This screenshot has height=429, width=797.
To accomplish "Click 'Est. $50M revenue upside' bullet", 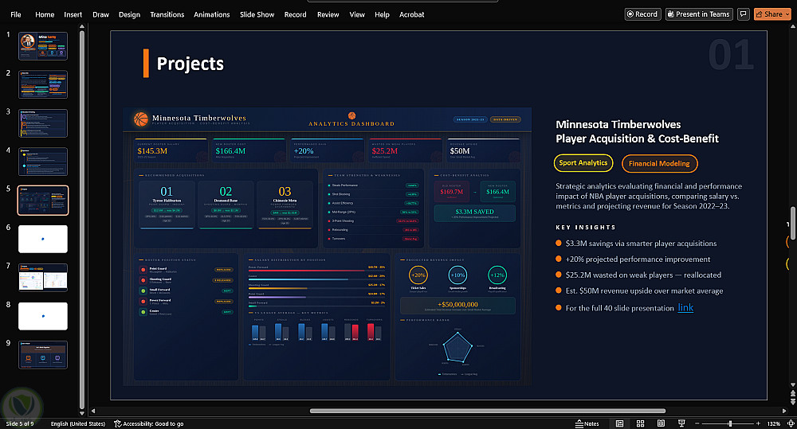I will [x=644, y=291].
